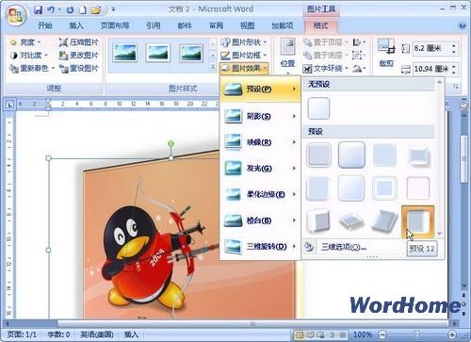Open Word help question mark icon
The image size is (471, 342).
[462, 25]
